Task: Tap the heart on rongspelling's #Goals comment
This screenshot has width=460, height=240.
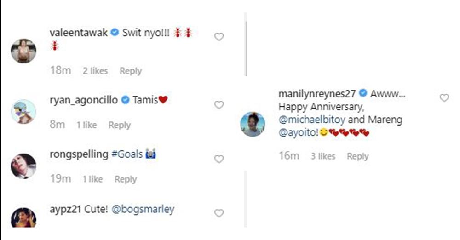Action: pos(219,159)
